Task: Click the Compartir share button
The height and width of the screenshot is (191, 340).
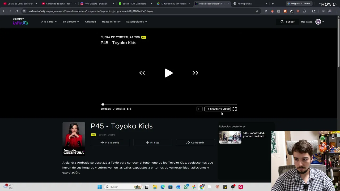Action: 195,142
